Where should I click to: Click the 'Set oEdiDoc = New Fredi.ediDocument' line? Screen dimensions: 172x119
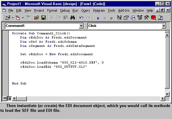pos(57,54)
